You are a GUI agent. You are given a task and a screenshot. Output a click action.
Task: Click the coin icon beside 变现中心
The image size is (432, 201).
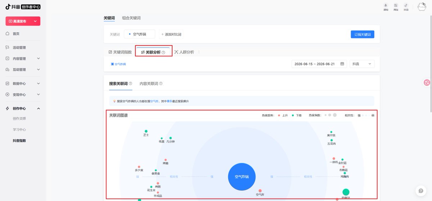coord(8,94)
